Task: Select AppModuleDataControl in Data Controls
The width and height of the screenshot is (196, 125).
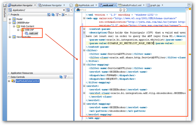Action: 27,81
